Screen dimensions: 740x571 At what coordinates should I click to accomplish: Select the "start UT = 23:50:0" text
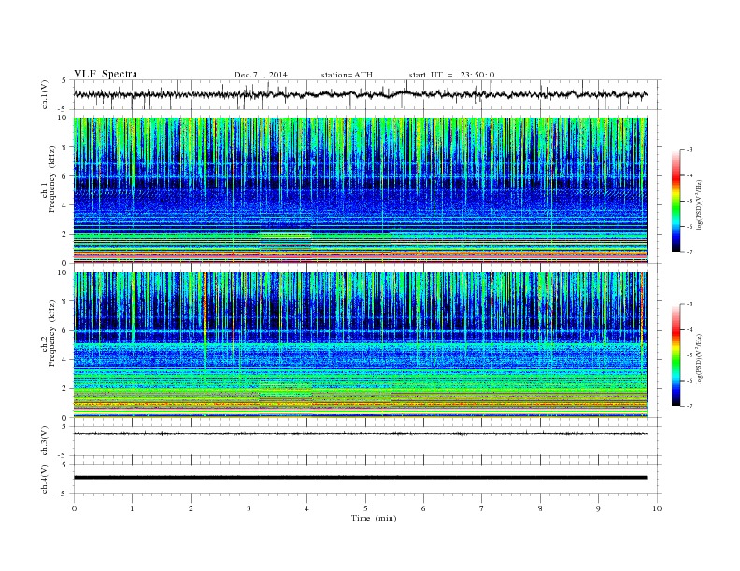click(x=451, y=75)
